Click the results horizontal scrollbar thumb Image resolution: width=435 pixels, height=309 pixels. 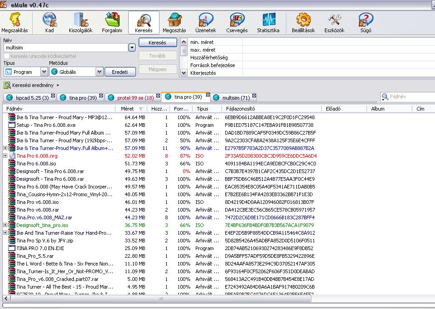tap(160, 299)
